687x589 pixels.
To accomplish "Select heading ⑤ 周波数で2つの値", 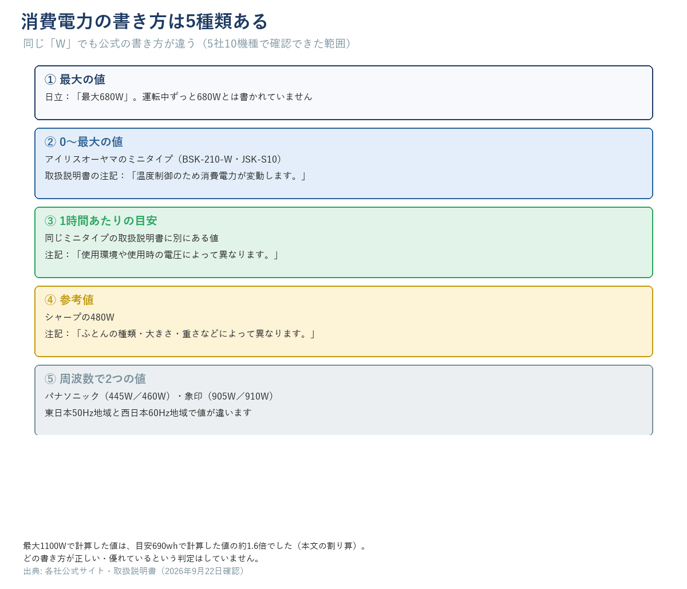I will [x=95, y=379].
